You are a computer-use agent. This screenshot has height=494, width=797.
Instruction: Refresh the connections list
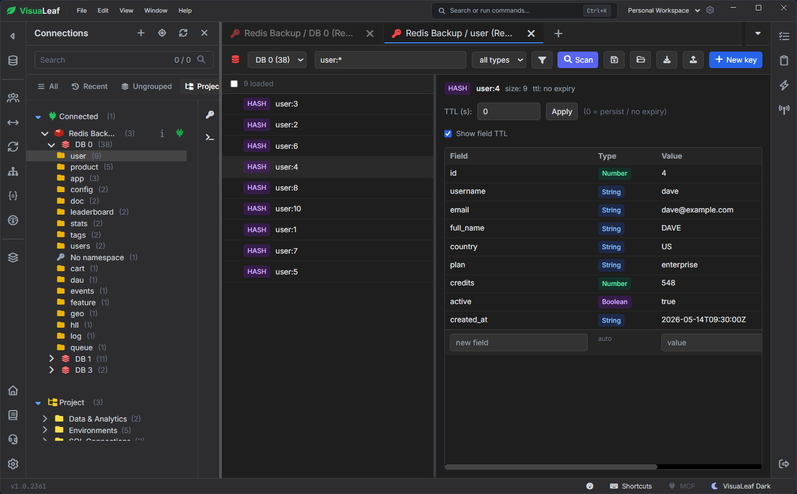coord(183,33)
